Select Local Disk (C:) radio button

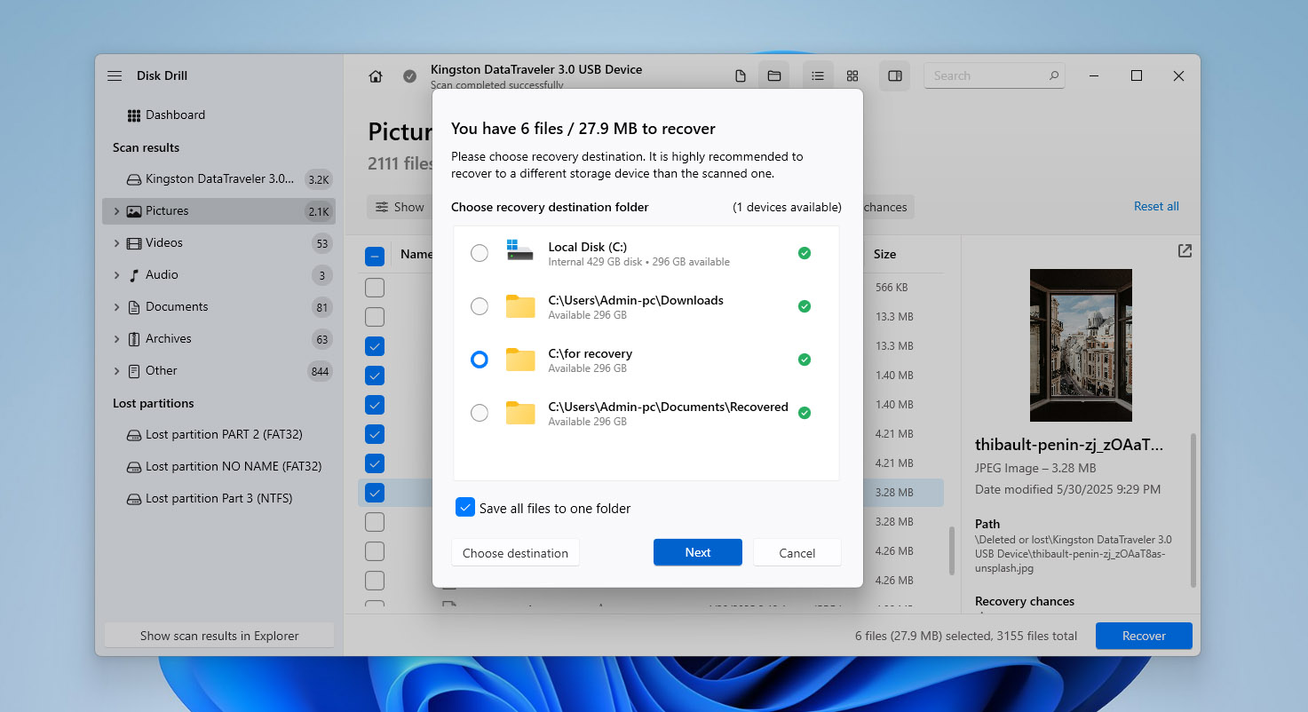[x=480, y=253]
